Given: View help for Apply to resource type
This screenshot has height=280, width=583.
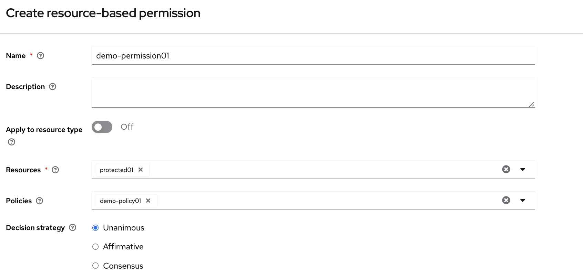Looking at the screenshot, I should [11, 142].
